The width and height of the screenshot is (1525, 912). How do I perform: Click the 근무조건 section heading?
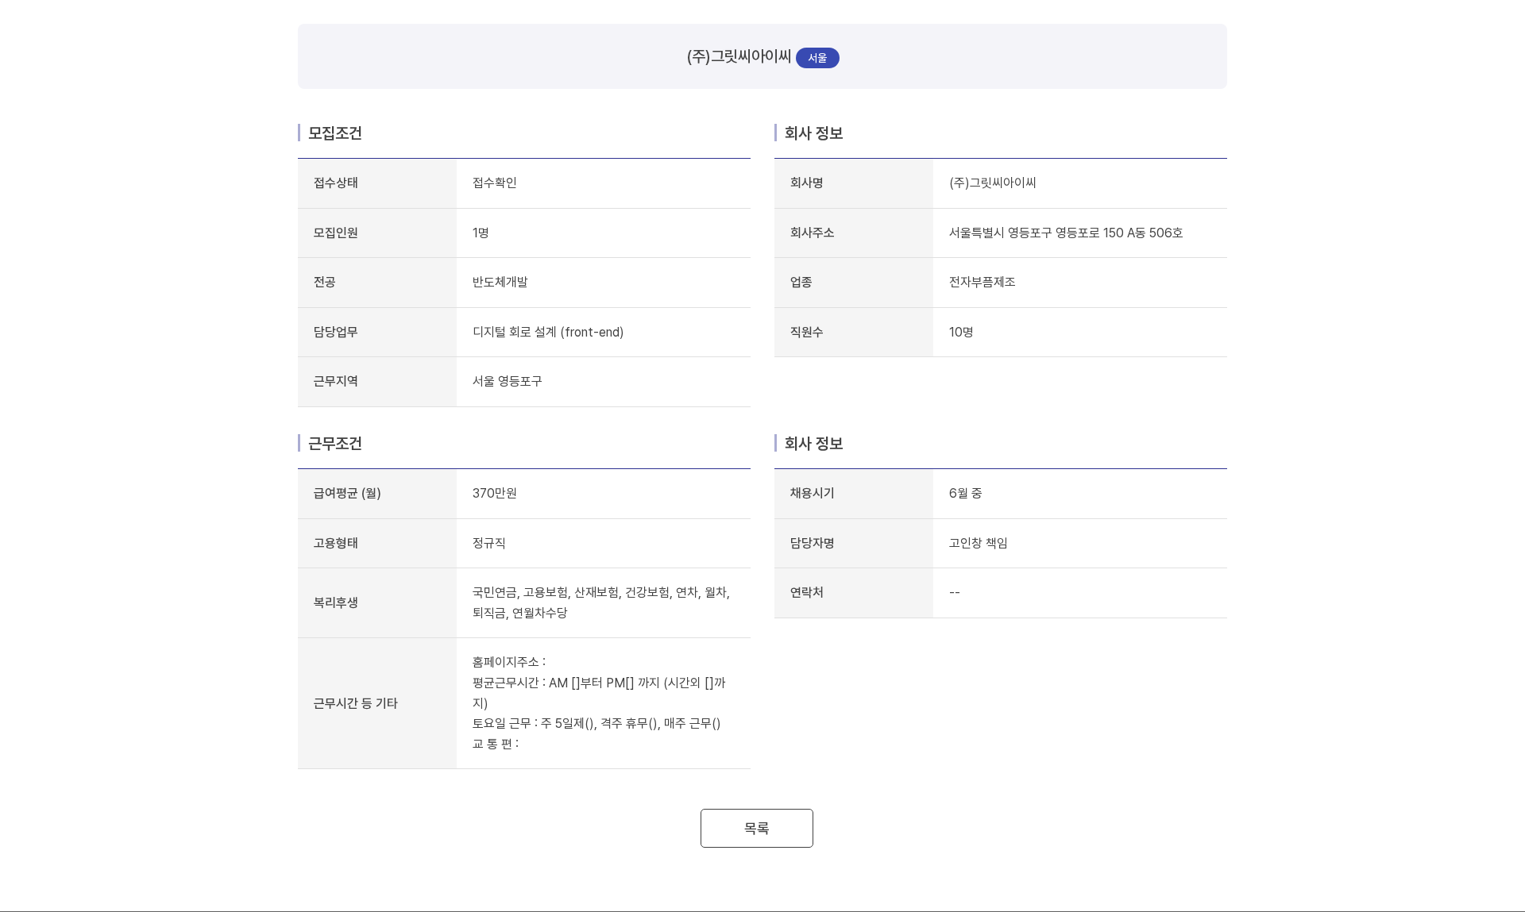[334, 443]
